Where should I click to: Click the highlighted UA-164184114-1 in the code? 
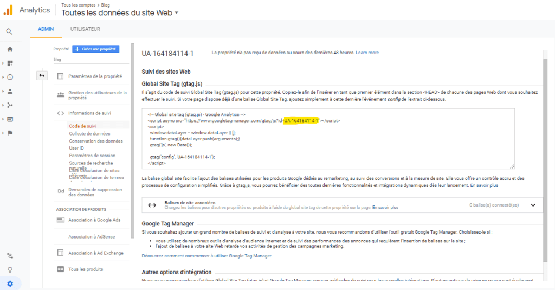point(301,121)
